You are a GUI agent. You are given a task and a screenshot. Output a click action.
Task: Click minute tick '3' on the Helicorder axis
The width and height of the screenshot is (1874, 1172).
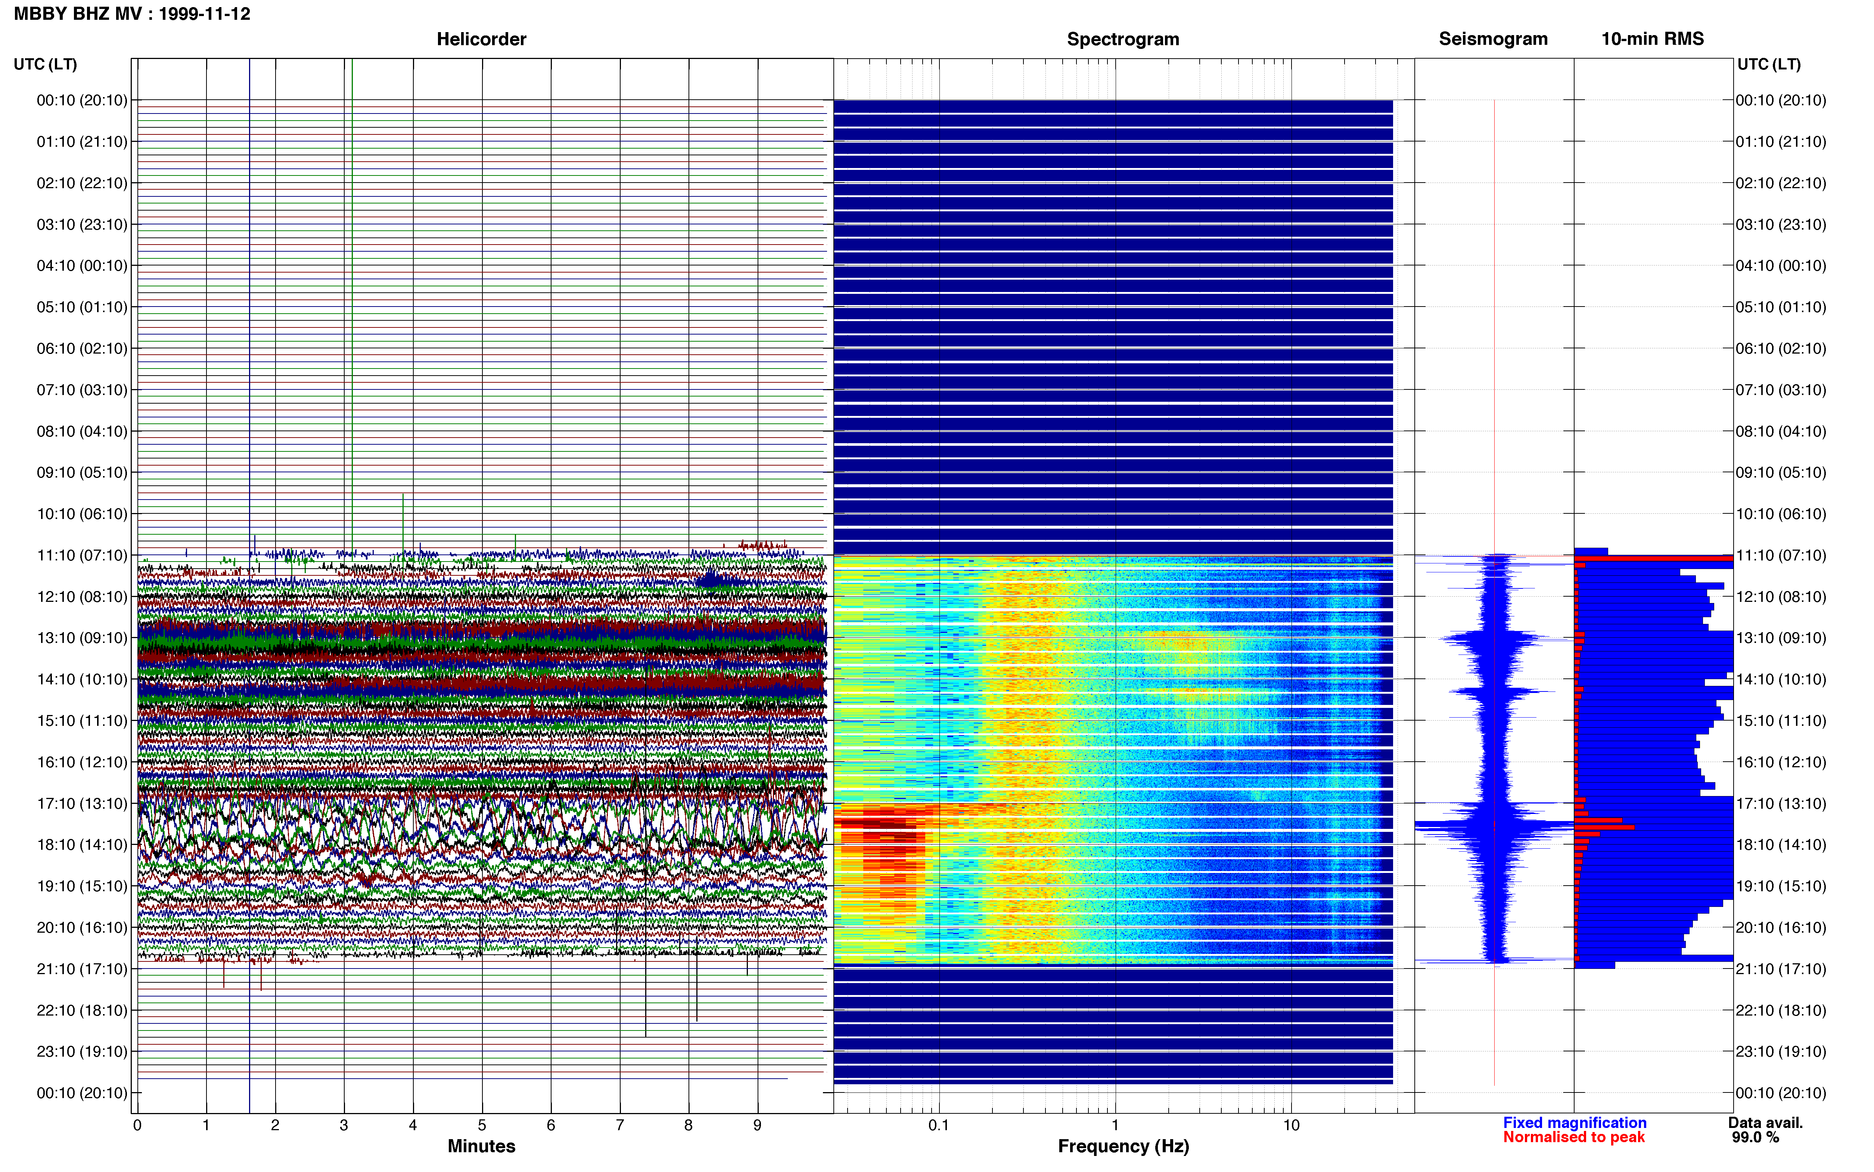pyautogui.click(x=344, y=1125)
